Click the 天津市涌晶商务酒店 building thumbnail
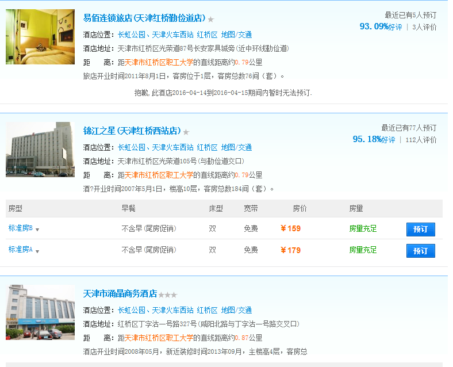453x367 pixels. click(x=40, y=312)
